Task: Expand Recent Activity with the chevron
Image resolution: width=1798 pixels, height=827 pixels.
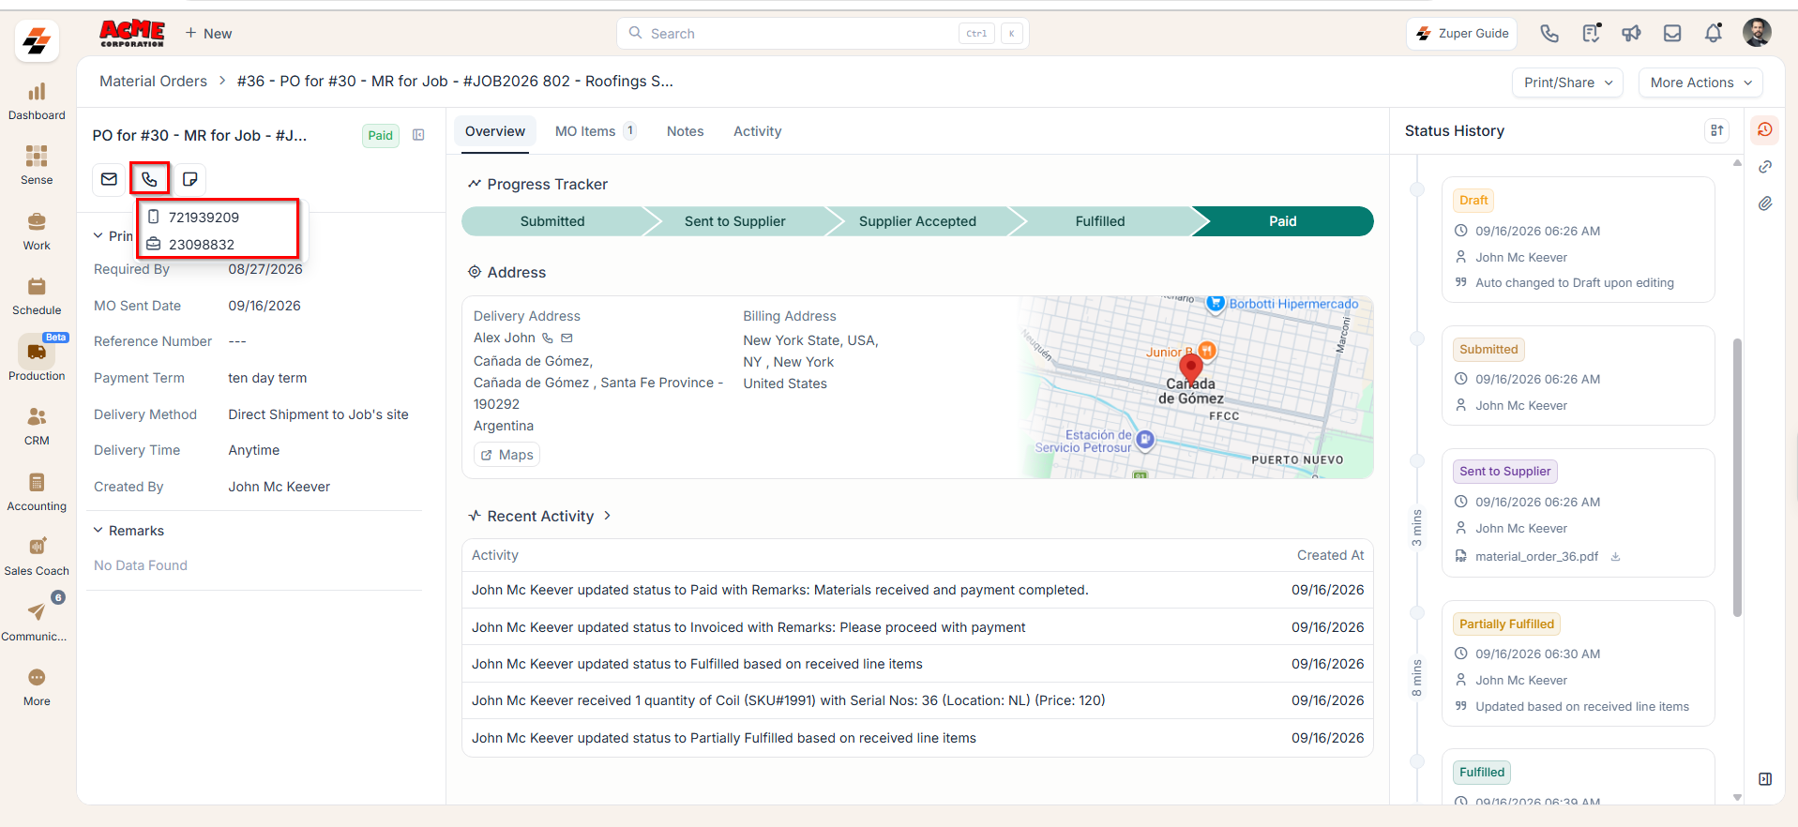Action: 608,516
